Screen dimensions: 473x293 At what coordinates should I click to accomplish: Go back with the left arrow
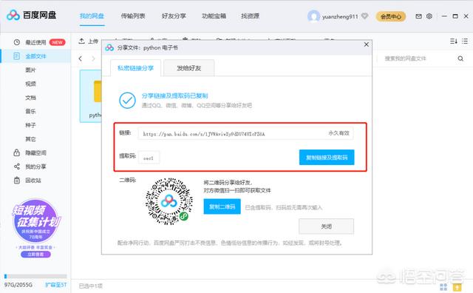tap(81, 58)
